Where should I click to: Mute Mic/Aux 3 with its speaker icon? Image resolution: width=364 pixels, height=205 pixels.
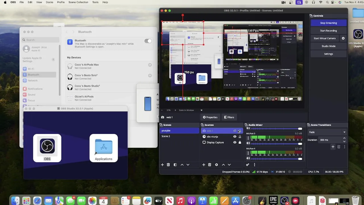248,143
